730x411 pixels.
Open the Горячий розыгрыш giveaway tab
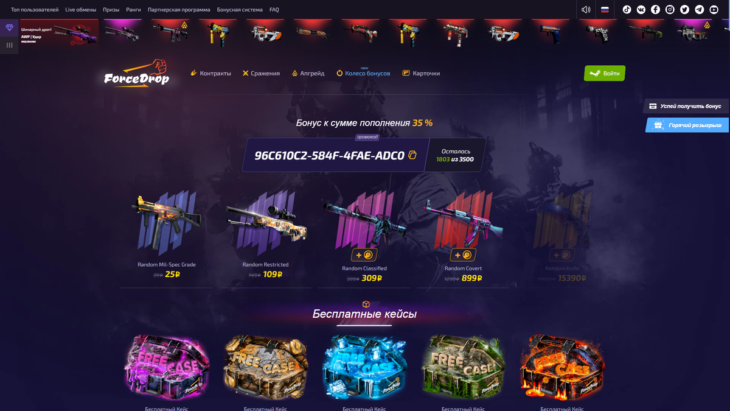tap(687, 125)
